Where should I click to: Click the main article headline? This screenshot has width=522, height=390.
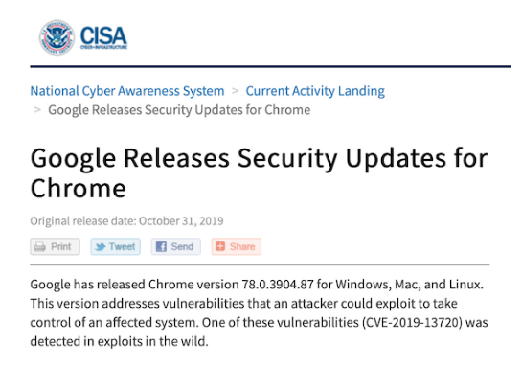[259, 173]
